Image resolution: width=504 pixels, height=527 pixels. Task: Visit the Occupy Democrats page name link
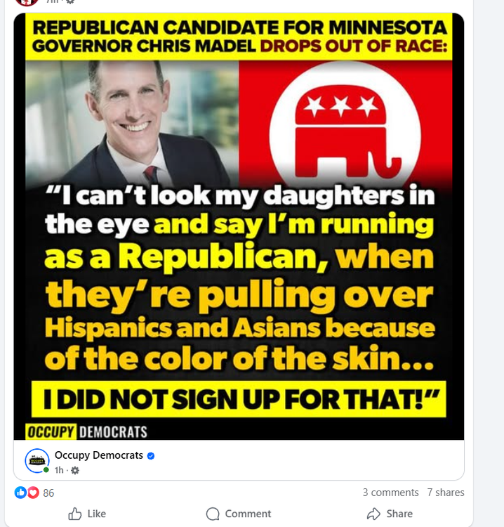point(99,455)
